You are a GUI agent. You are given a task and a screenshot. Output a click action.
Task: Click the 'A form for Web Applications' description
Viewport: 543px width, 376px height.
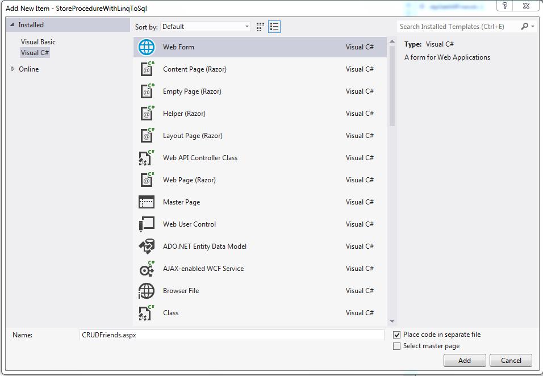[x=447, y=57]
